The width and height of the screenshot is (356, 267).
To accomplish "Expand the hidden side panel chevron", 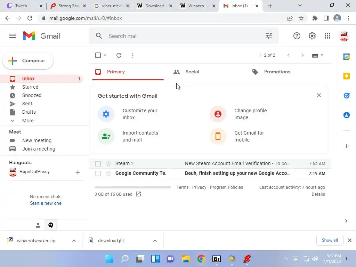I will (x=346, y=221).
